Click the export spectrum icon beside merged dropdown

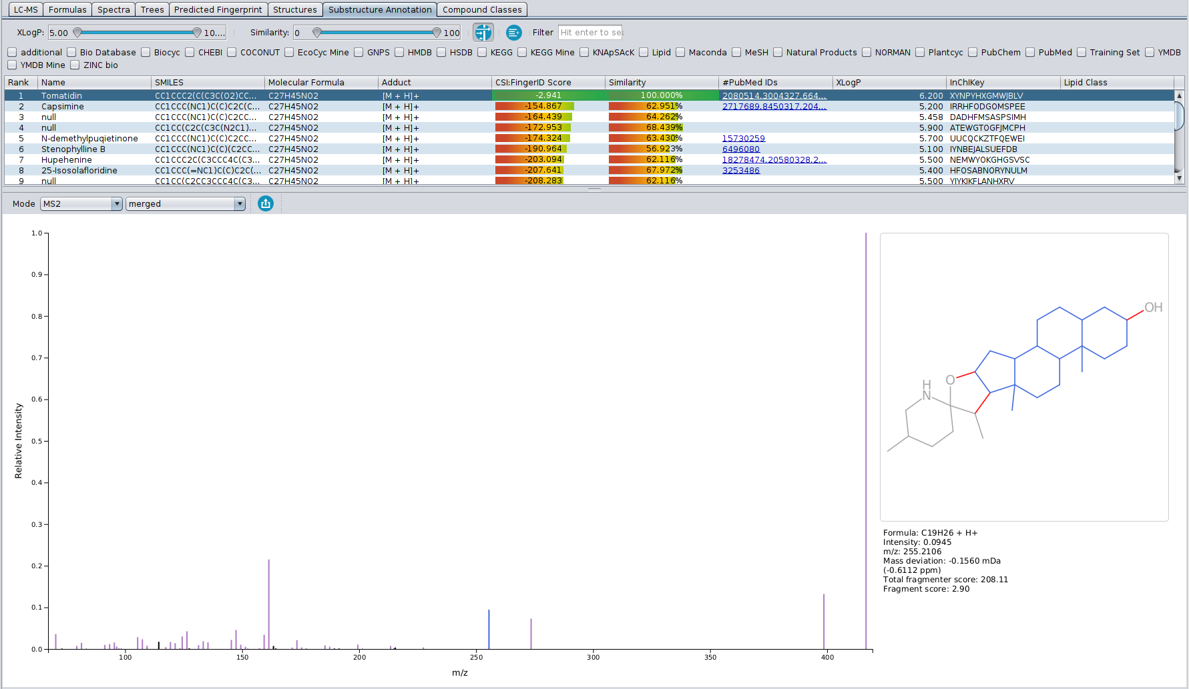click(x=266, y=203)
